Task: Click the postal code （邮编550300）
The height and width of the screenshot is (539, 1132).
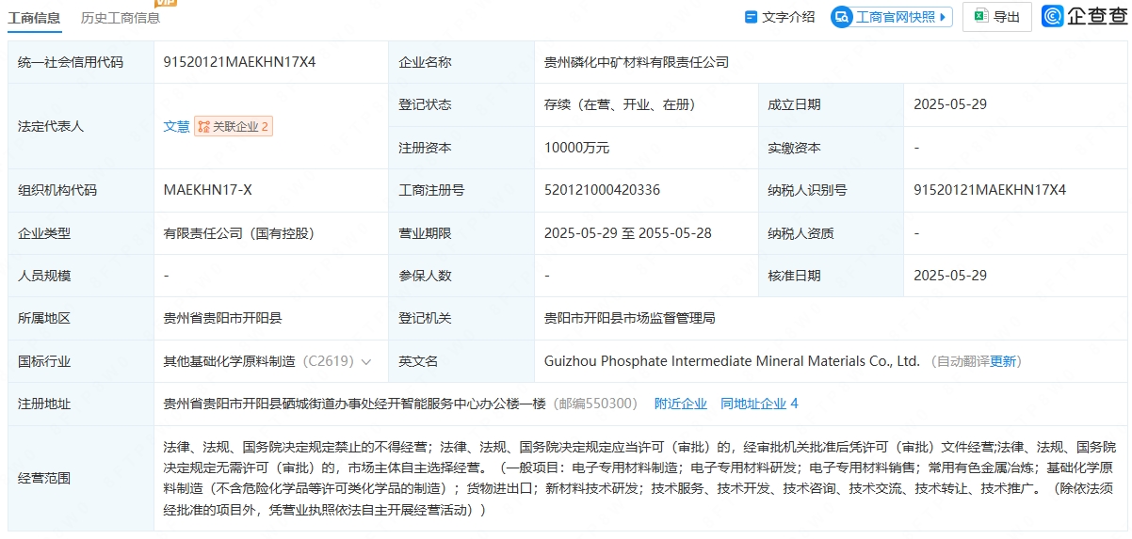Action: coord(594,404)
